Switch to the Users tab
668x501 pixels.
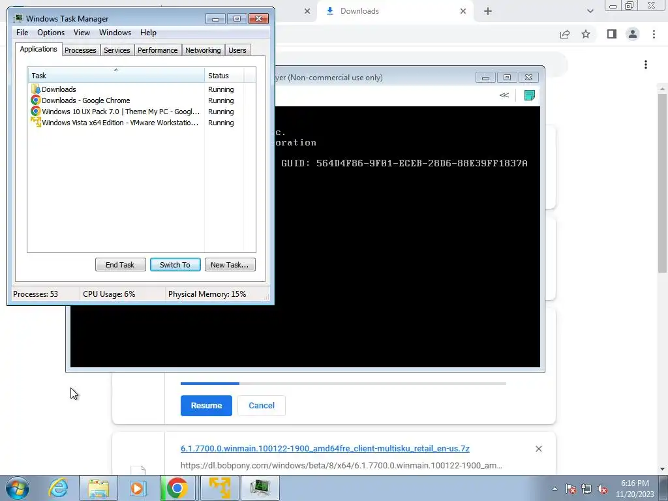(237, 50)
